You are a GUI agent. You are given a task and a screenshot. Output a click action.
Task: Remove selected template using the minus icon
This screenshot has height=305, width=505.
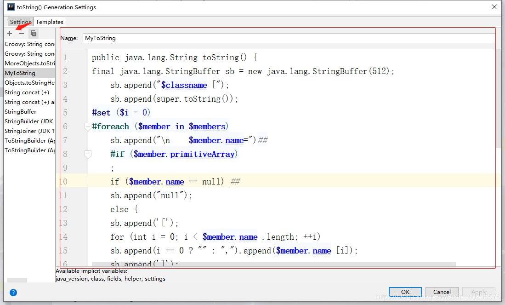point(21,33)
